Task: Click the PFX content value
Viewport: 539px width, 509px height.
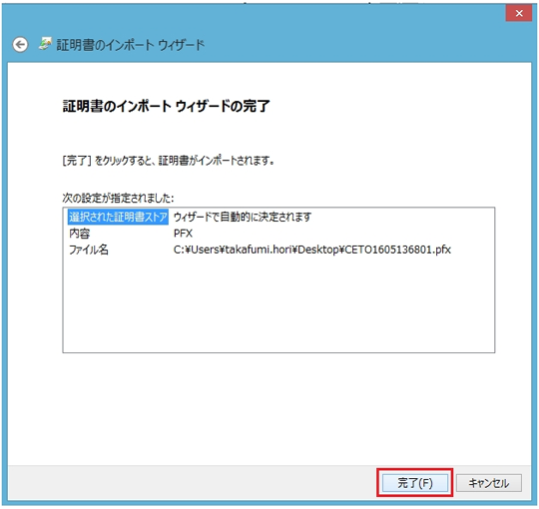Action: pyautogui.click(x=183, y=234)
